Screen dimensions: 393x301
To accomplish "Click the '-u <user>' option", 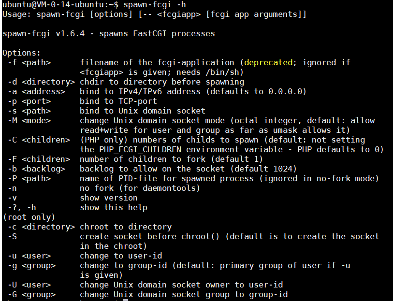I will pyautogui.click(x=29, y=256).
